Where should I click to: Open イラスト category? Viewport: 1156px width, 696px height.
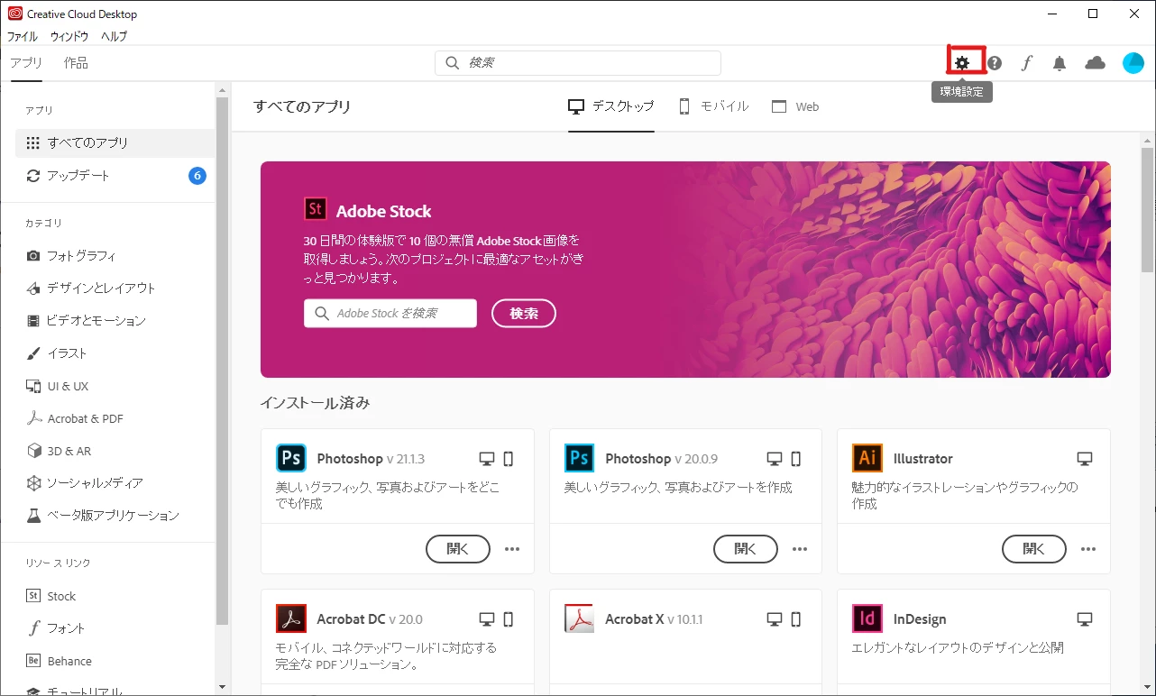pos(115,353)
